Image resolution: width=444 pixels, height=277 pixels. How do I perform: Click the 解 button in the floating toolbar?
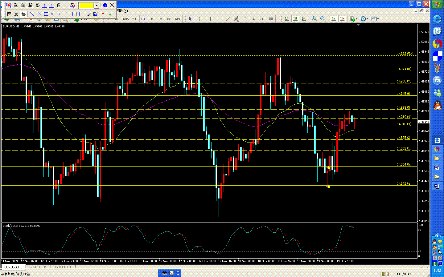click(9, 14)
